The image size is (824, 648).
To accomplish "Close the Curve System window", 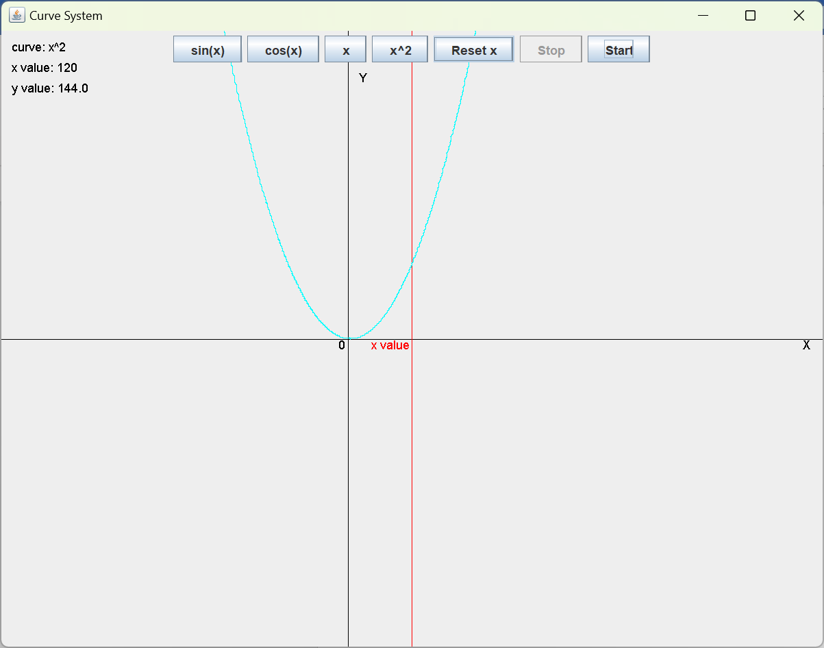I will pos(799,16).
